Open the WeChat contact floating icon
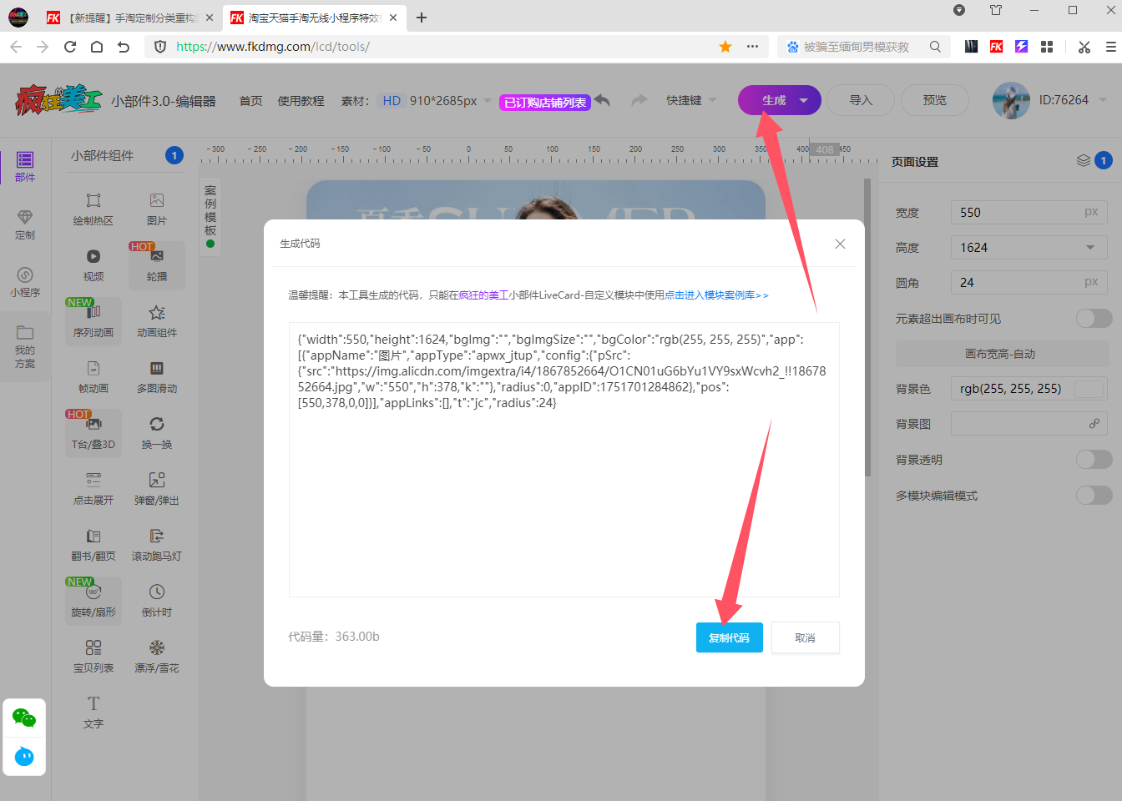The width and height of the screenshot is (1122, 801). [x=24, y=718]
